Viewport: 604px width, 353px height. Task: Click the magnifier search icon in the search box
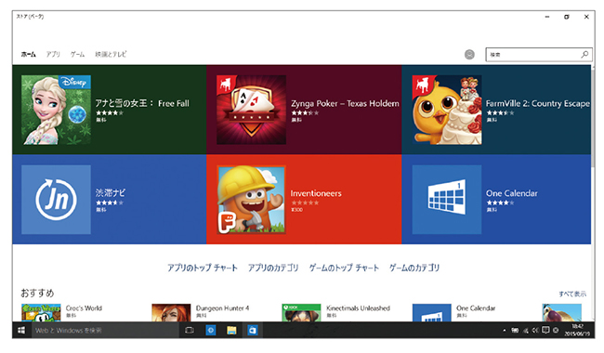[x=584, y=54]
